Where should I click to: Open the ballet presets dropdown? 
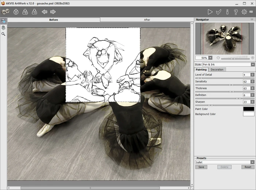pos(252,162)
